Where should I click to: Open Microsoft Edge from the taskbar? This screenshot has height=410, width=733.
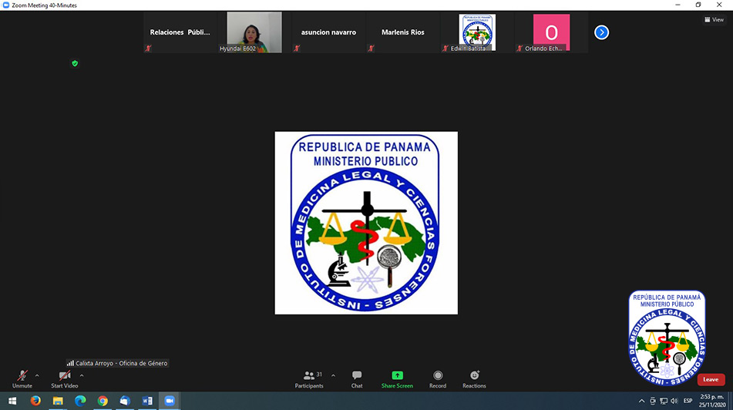[x=80, y=401]
